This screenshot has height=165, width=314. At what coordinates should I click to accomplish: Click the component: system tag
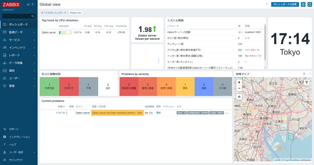(x=198, y=113)
